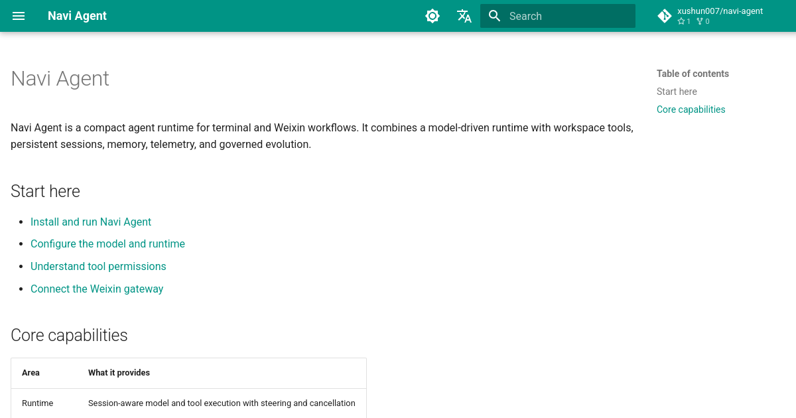Click the Start here section heading
Viewport: 796px width, 418px height.
point(45,191)
